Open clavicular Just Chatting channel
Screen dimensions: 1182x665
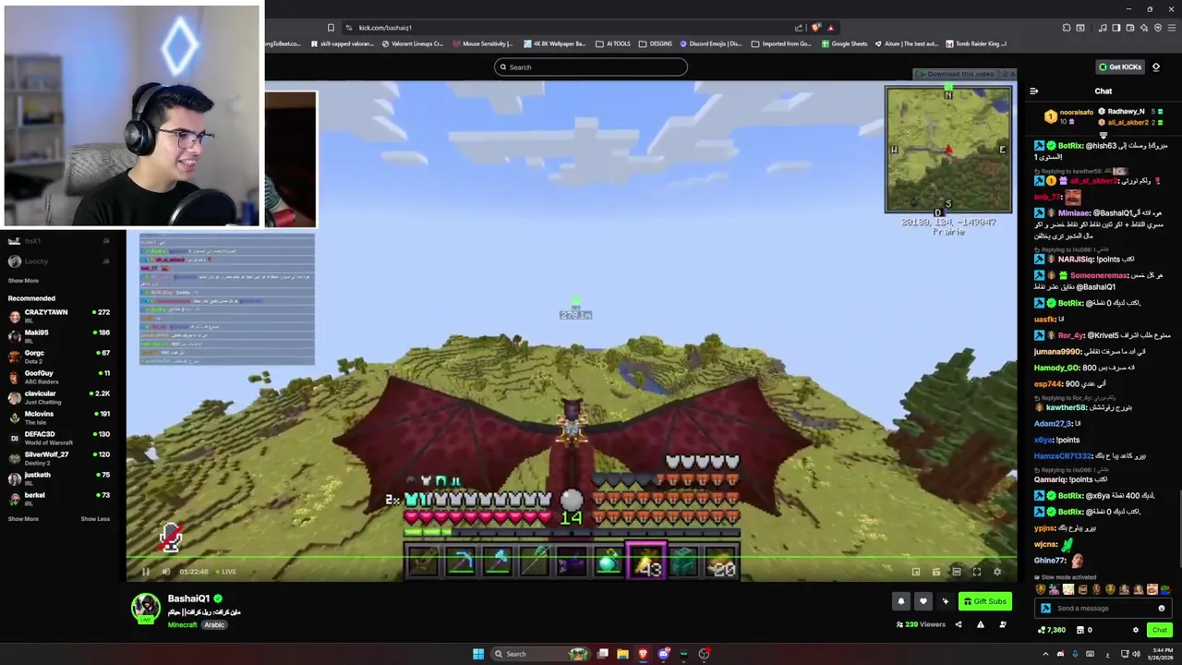[59, 396]
